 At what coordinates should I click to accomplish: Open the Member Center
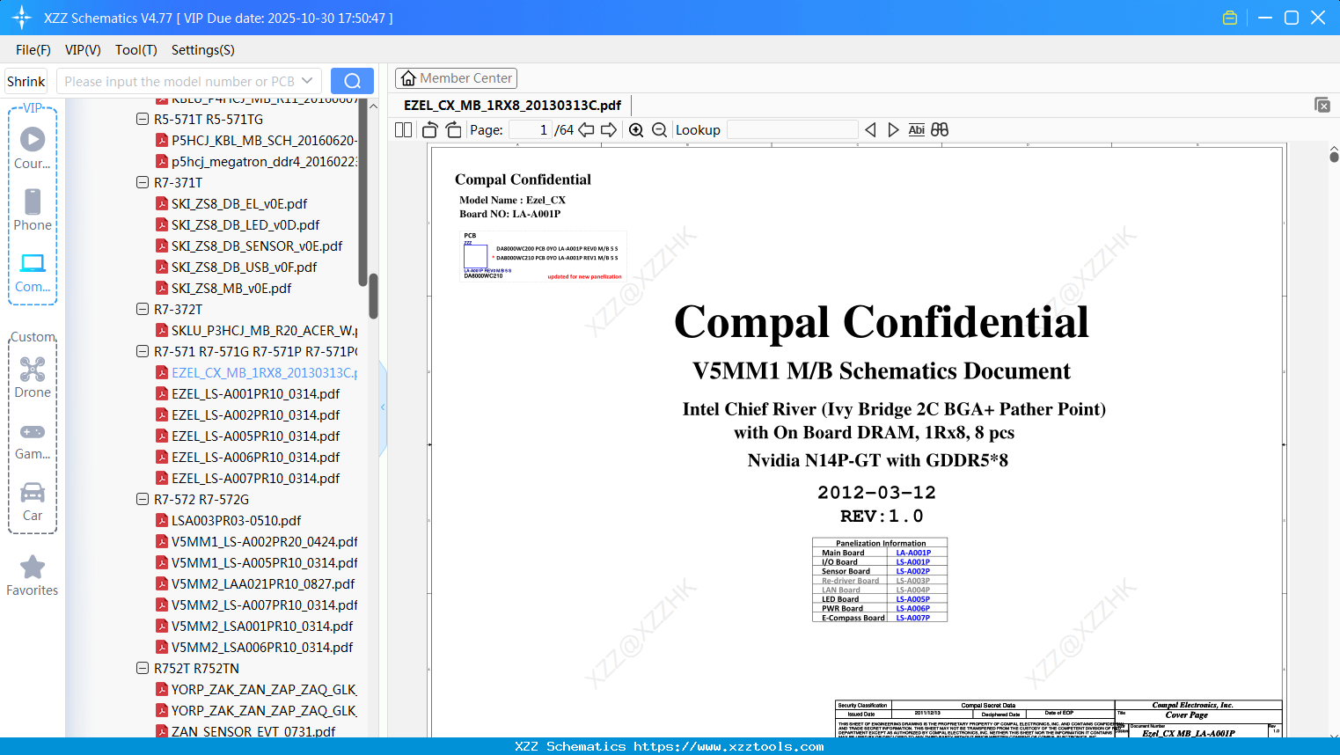click(456, 78)
